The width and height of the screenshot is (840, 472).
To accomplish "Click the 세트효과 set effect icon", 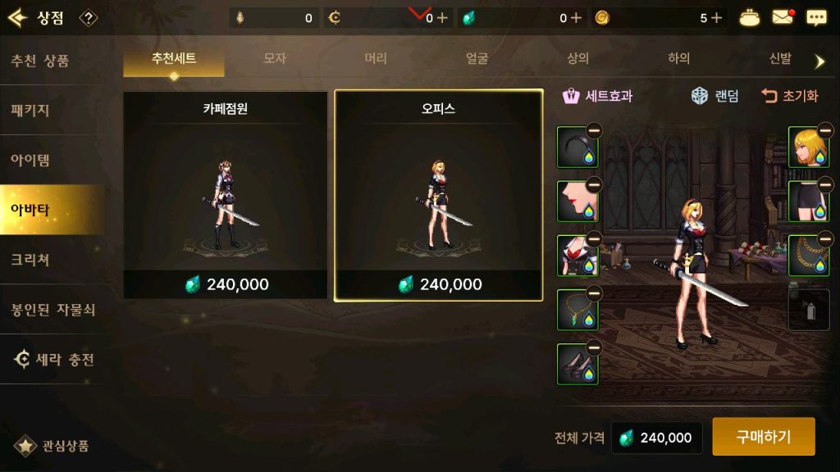I will (571, 97).
